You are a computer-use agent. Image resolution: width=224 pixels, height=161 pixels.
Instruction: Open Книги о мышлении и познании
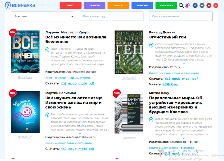[68, 143]
